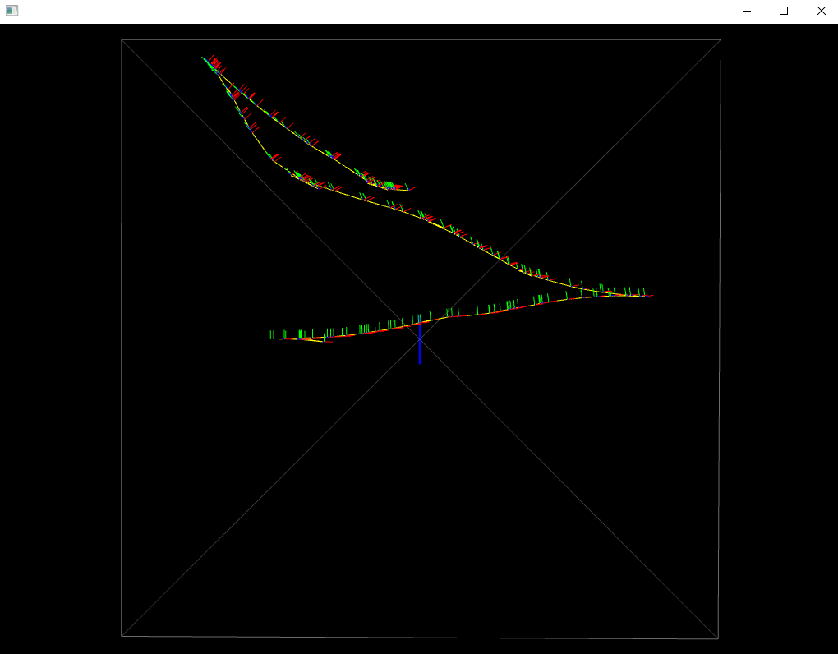The width and height of the screenshot is (838, 654).
Task: Click where the two gray diagonals intersect
Action: (420, 339)
